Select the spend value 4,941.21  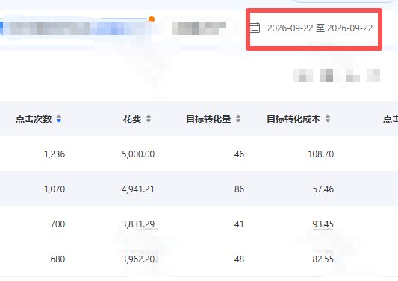pos(138,189)
